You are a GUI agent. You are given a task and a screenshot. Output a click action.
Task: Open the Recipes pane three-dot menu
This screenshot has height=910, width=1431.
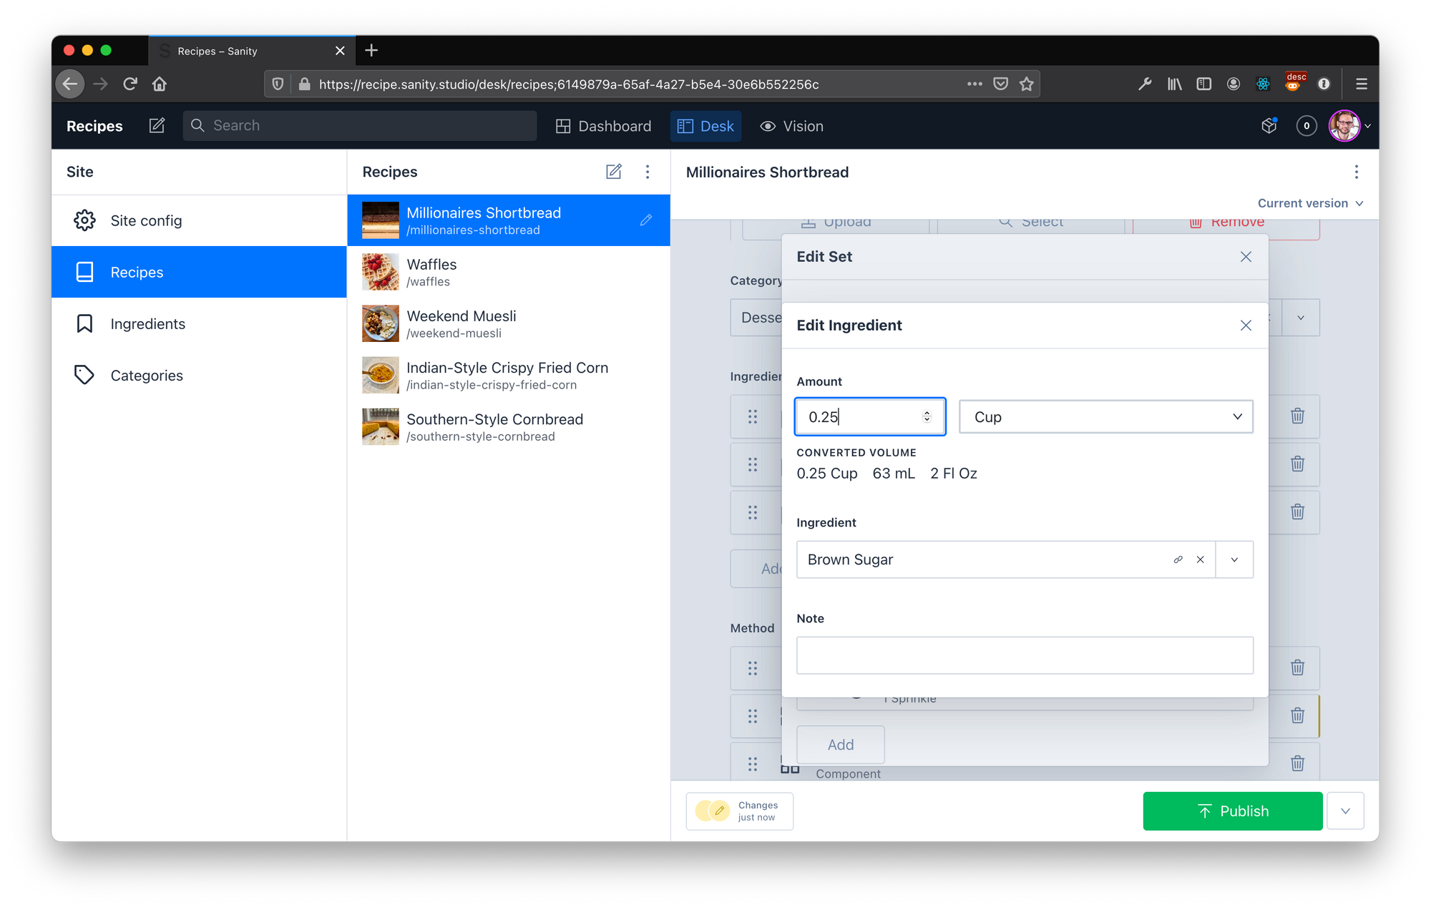(x=648, y=172)
